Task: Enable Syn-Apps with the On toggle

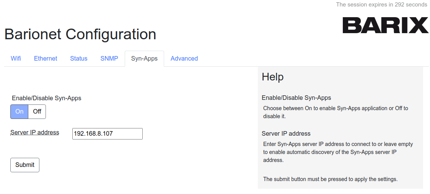Action: pyautogui.click(x=20, y=112)
